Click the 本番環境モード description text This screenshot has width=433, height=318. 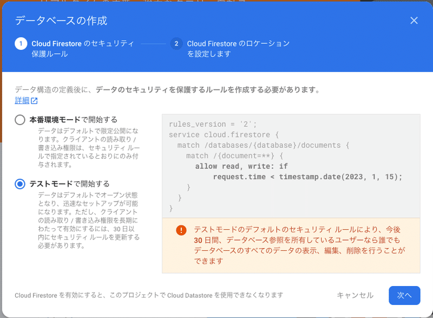[x=89, y=148]
